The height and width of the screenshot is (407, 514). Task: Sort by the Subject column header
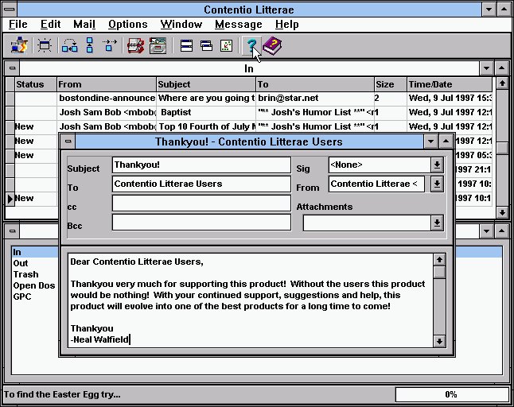[x=206, y=84]
